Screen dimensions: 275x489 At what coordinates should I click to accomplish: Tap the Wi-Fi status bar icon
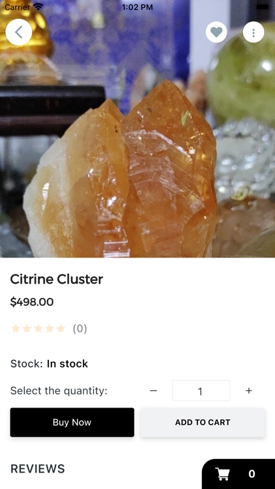pyautogui.click(x=38, y=7)
